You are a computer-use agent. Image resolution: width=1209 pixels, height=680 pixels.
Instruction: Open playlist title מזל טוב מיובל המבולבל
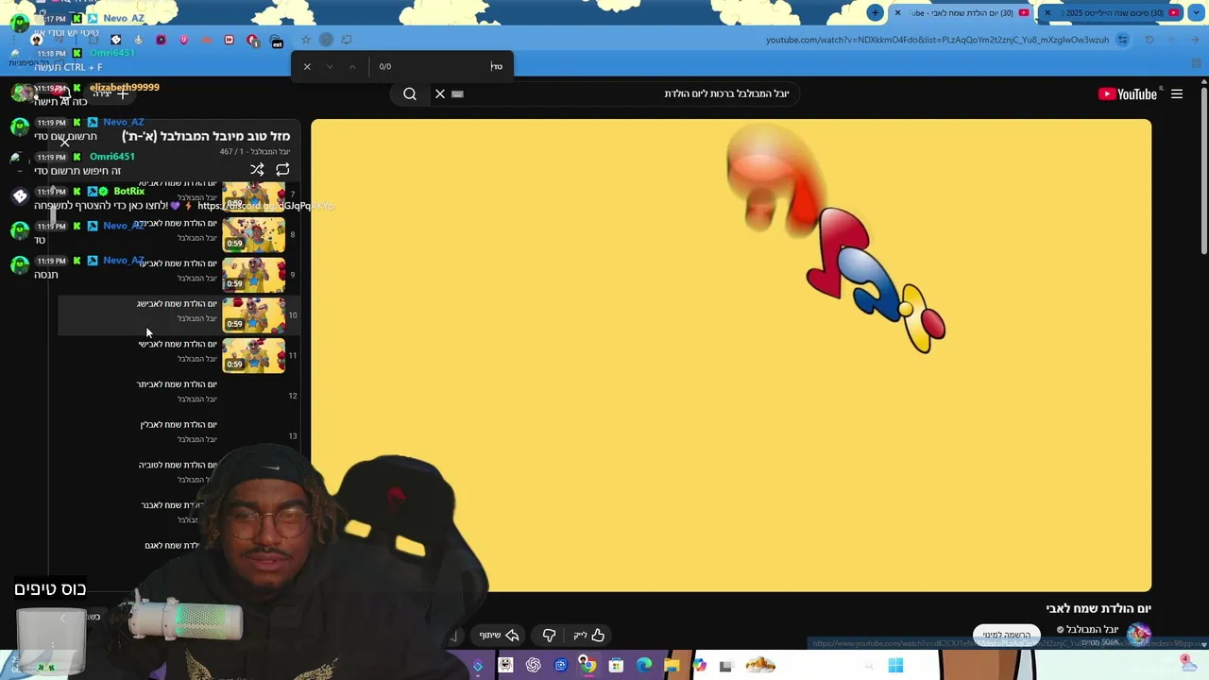point(206,136)
